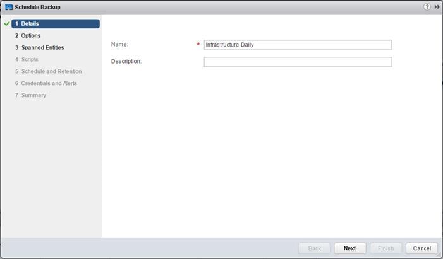Click the Name field with Infrastructure-Daily
This screenshot has height=259, width=443.
[298, 45]
